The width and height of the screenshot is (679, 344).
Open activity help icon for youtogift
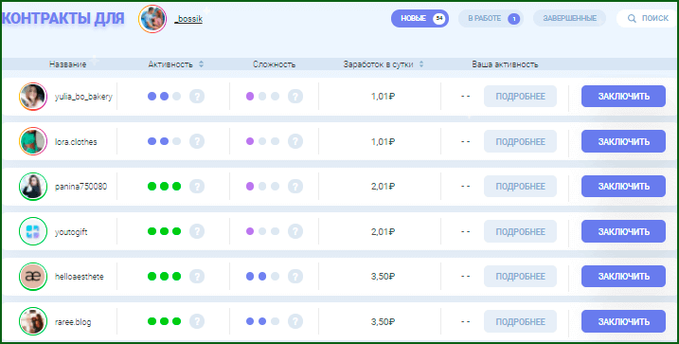tap(197, 231)
